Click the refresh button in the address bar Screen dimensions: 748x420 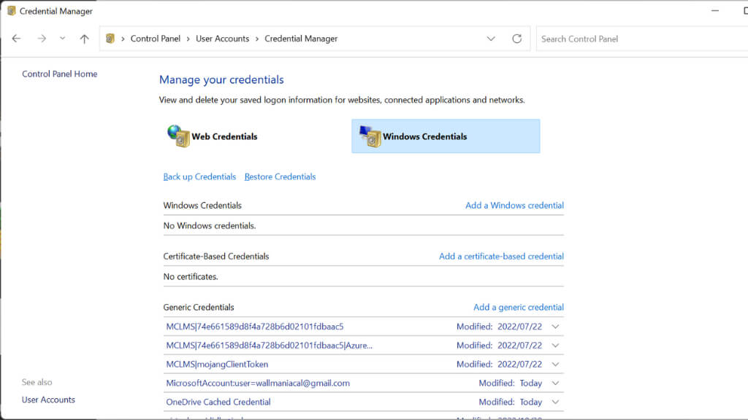[517, 39]
